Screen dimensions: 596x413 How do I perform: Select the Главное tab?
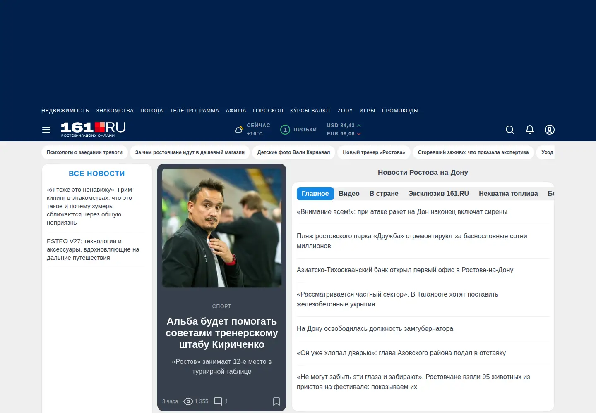tap(315, 194)
